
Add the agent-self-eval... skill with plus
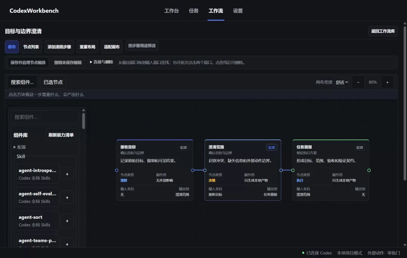click(x=67, y=198)
